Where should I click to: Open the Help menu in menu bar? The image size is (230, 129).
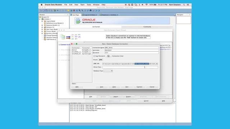click(103, 5)
